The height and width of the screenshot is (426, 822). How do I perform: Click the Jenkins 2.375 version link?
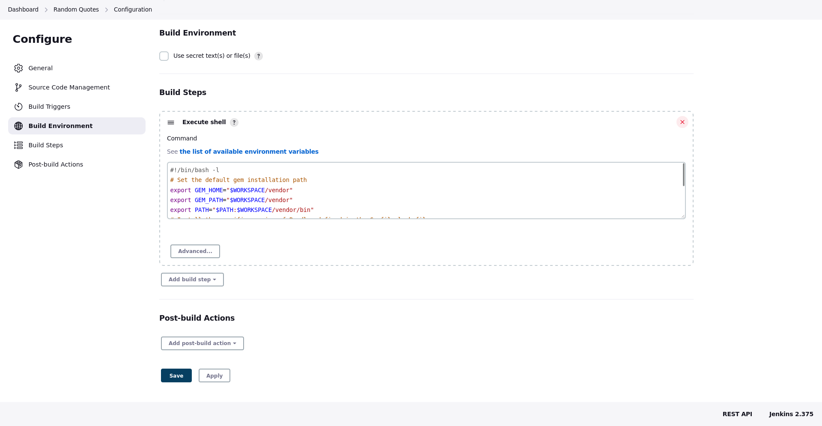point(791,414)
